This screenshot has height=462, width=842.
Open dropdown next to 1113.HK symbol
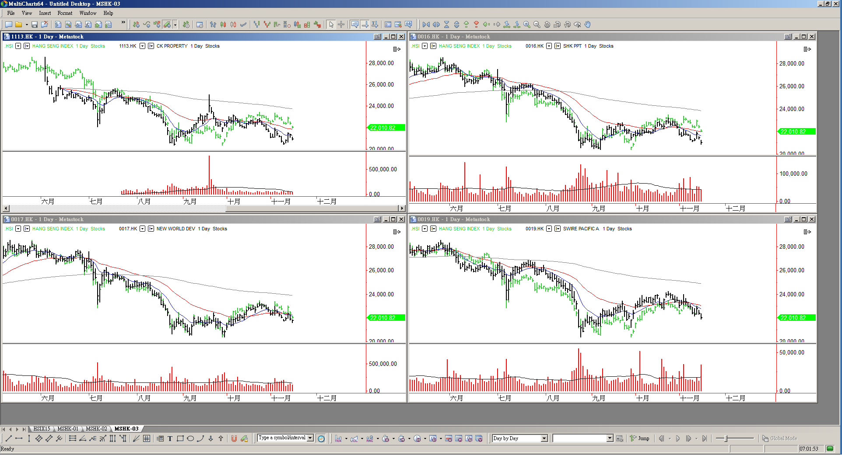coord(142,46)
